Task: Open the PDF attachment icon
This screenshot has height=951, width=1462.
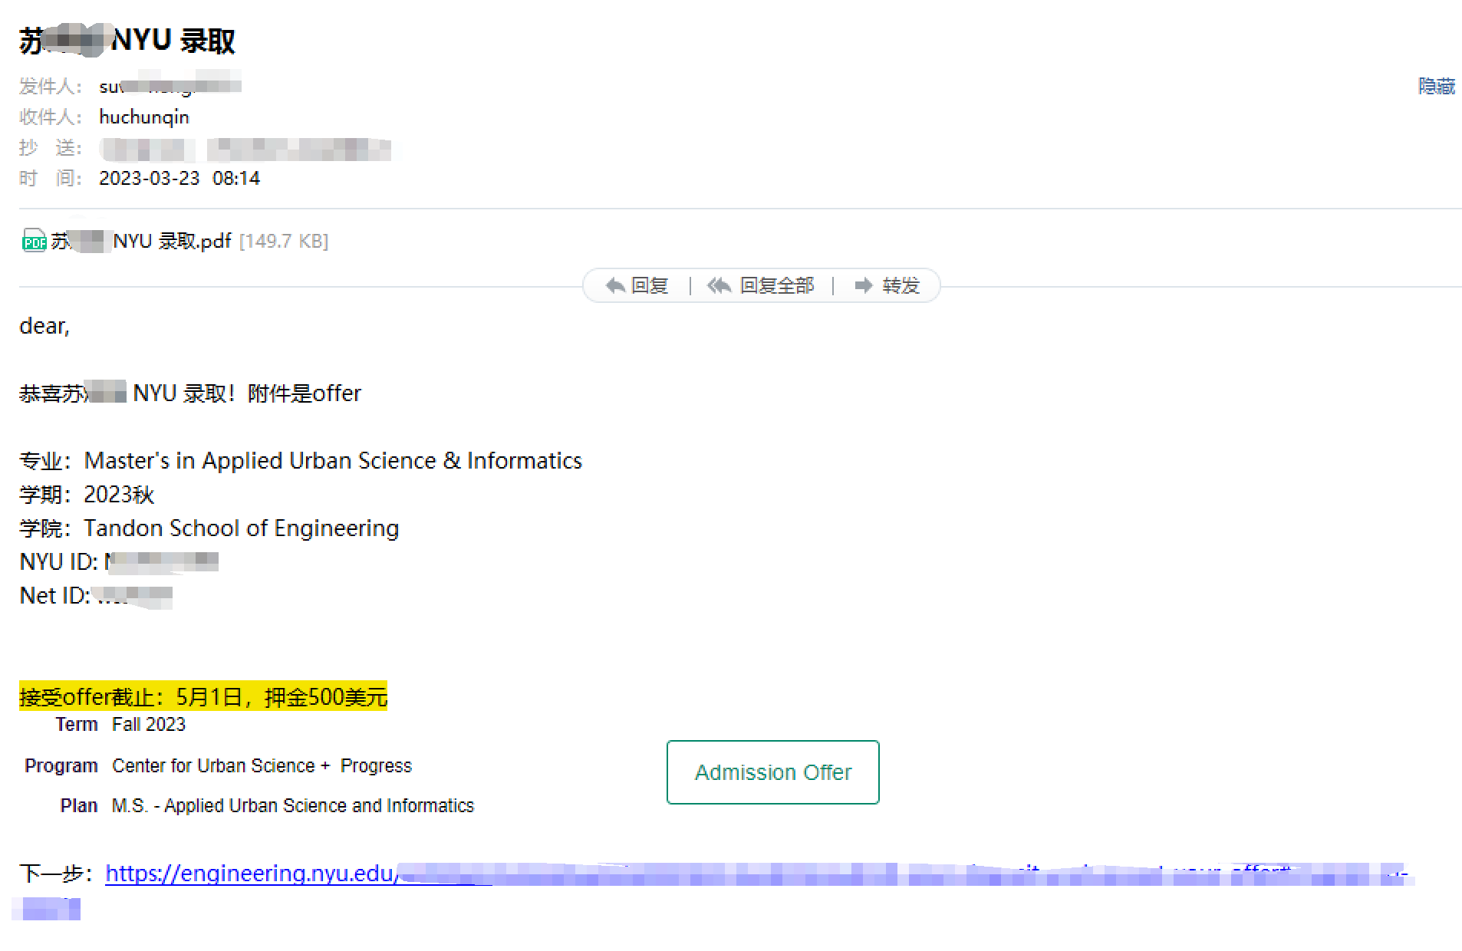Action: tap(34, 241)
